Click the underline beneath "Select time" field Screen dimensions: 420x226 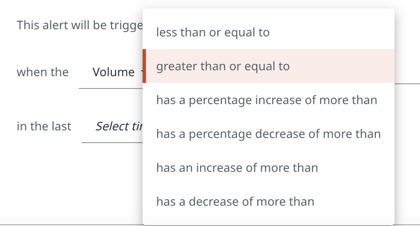point(112,143)
